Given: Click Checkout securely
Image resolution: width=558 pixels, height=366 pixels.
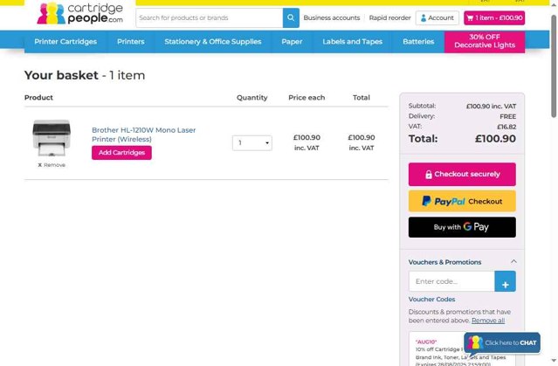Looking at the screenshot, I should pyautogui.click(x=462, y=175).
